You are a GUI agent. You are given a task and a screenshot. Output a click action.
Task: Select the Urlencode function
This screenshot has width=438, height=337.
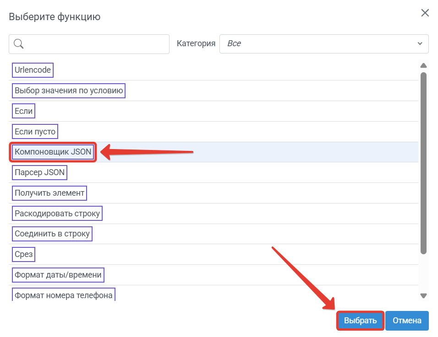tap(33, 70)
